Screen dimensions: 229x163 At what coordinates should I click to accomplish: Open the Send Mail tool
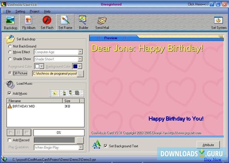coord(102,22)
